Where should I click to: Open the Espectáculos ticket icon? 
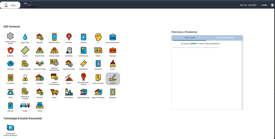pos(83,64)
